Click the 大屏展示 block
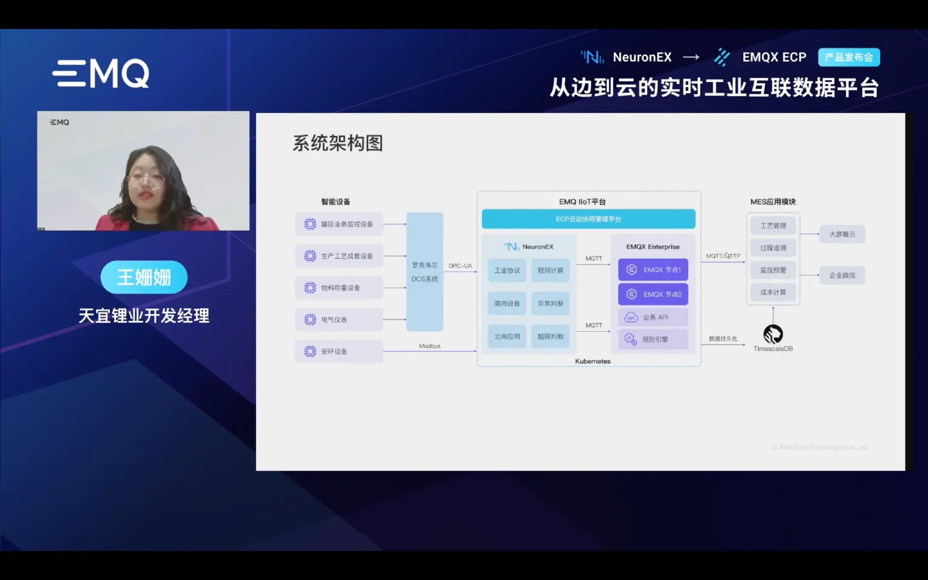Image resolution: width=928 pixels, height=580 pixels. (842, 234)
